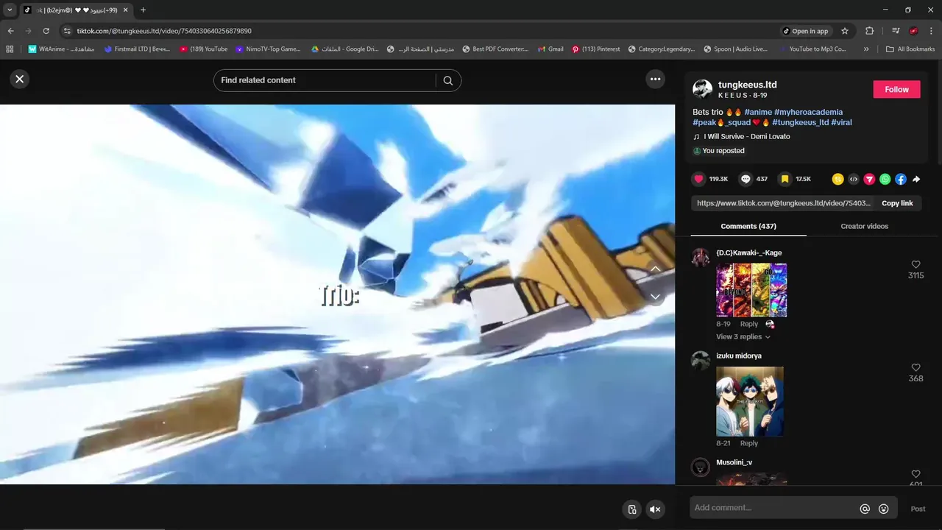This screenshot has width=942, height=530.
Task: Open #myheroacademia hashtag
Action: coord(808,112)
